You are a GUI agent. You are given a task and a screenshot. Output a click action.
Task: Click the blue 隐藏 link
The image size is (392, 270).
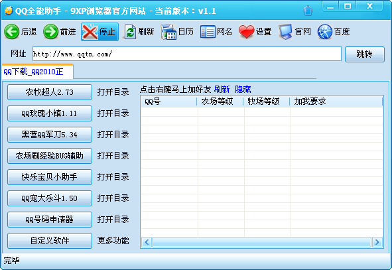pyautogui.click(x=243, y=90)
